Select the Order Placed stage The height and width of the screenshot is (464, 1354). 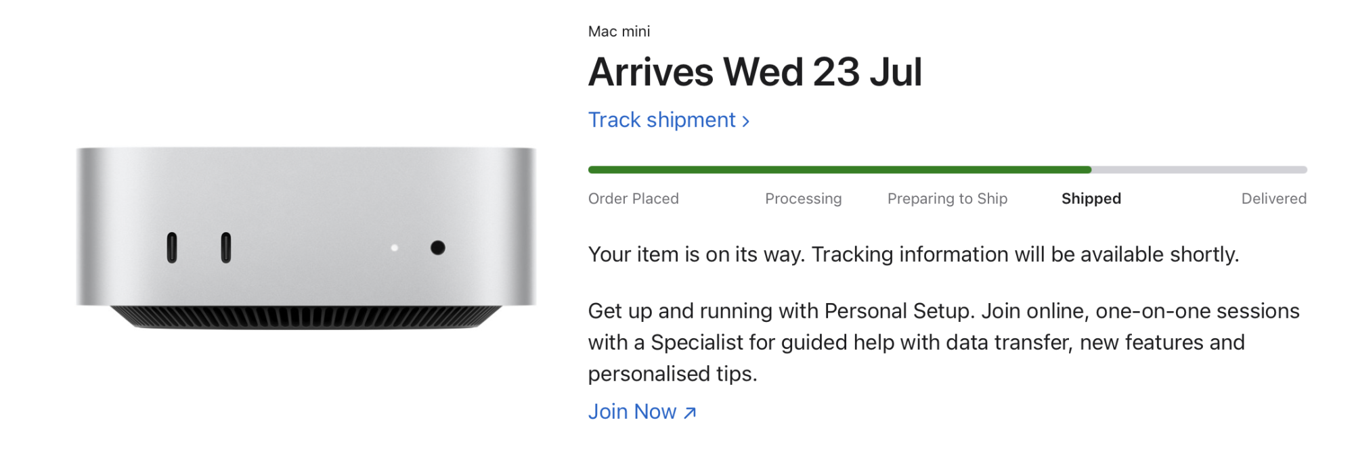(x=634, y=198)
